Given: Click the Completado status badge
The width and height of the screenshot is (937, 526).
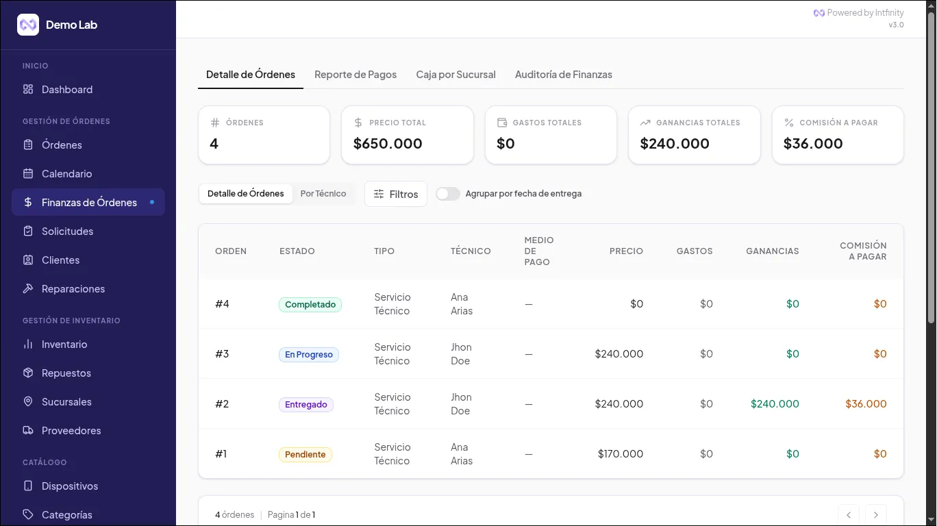Looking at the screenshot, I should (310, 305).
